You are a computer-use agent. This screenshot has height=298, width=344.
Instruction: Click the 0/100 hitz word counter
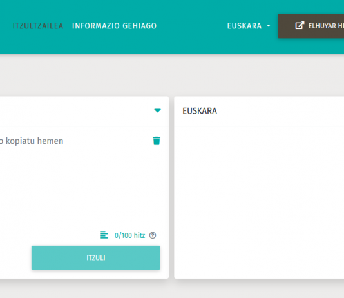pos(129,235)
